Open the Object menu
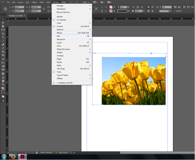Screen dimensions: 195x160 tap(34, 2)
